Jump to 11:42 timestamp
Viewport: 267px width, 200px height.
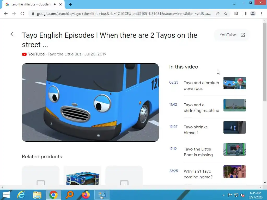(173, 104)
